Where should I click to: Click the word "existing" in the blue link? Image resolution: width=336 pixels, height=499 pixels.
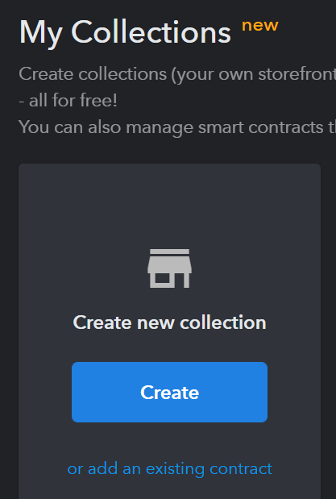[175, 469]
